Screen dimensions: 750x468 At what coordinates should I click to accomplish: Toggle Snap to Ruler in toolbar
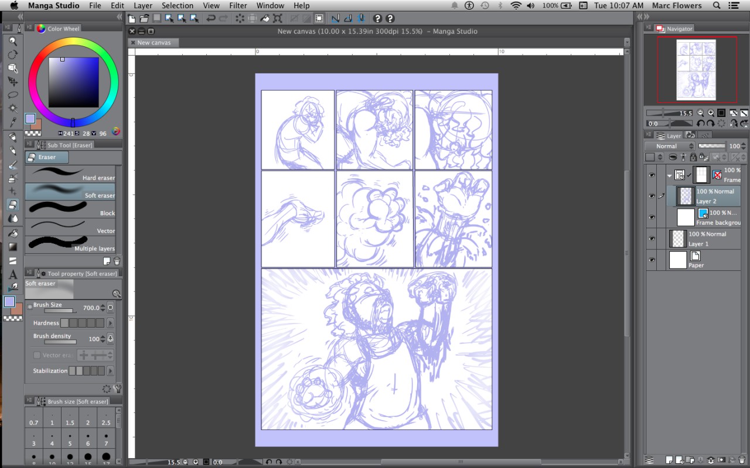pyautogui.click(x=336, y=19)
